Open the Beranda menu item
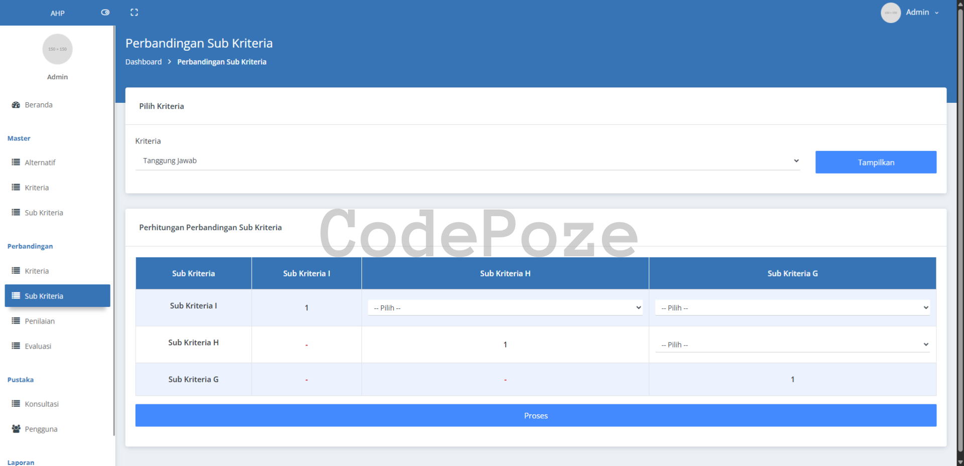Viewport: 964px width, 466px height. [57, 105]
